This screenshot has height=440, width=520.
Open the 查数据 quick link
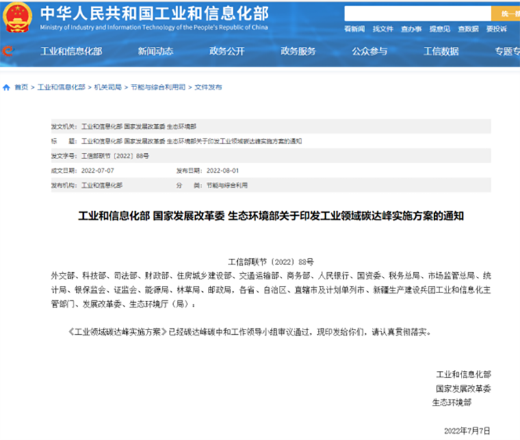(468, 29)
